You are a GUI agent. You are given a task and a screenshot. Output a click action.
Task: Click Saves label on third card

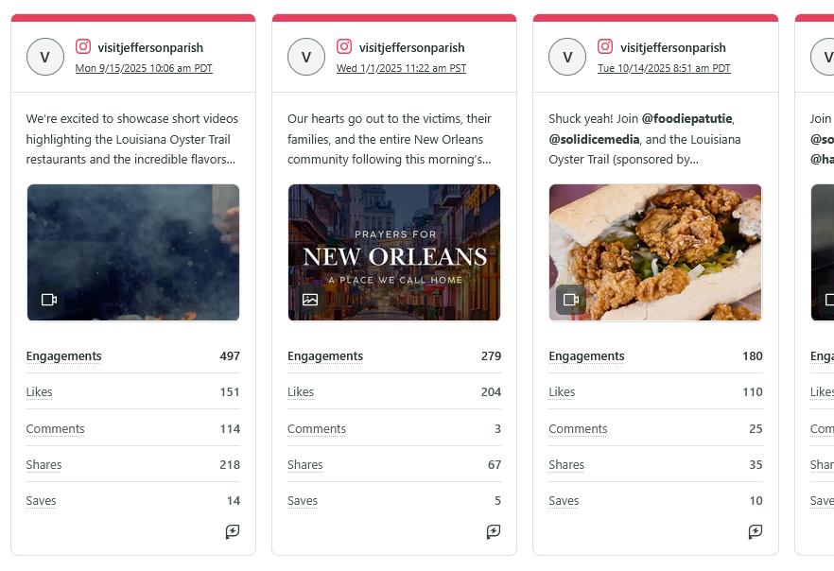coord(564,501)
